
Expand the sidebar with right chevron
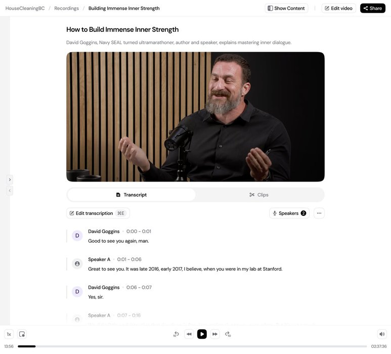click(10, 180)
